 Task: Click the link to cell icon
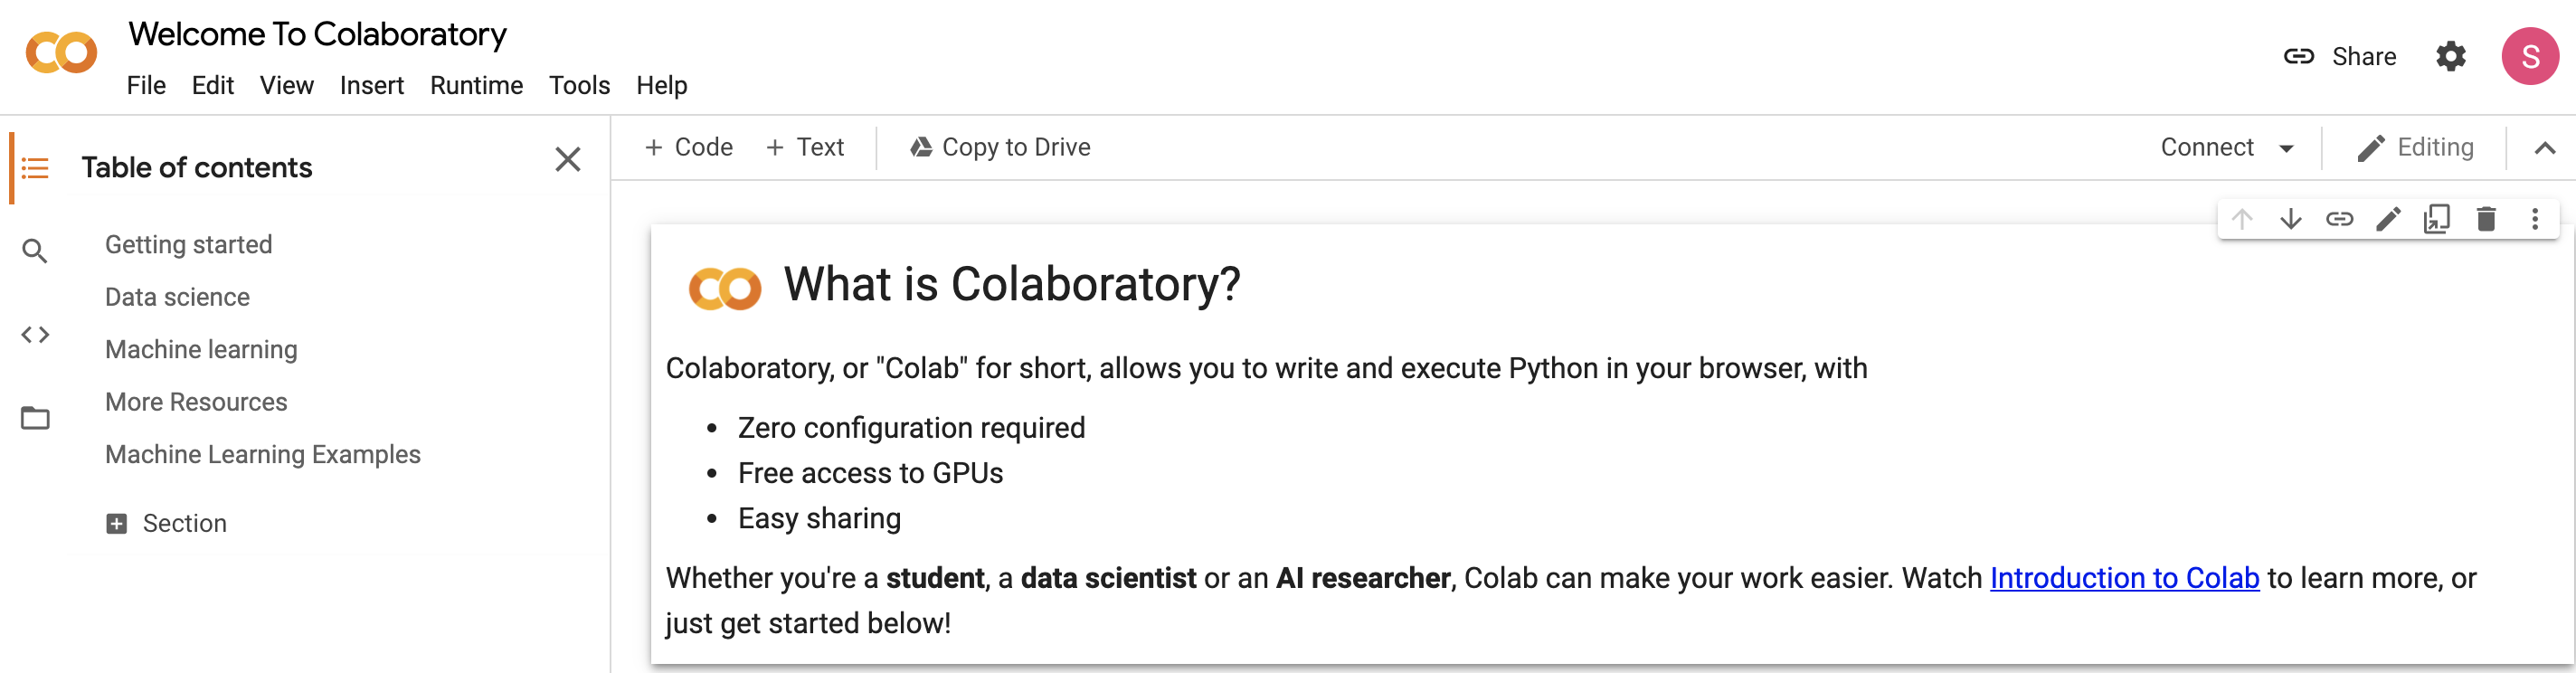click(2339, 219)
